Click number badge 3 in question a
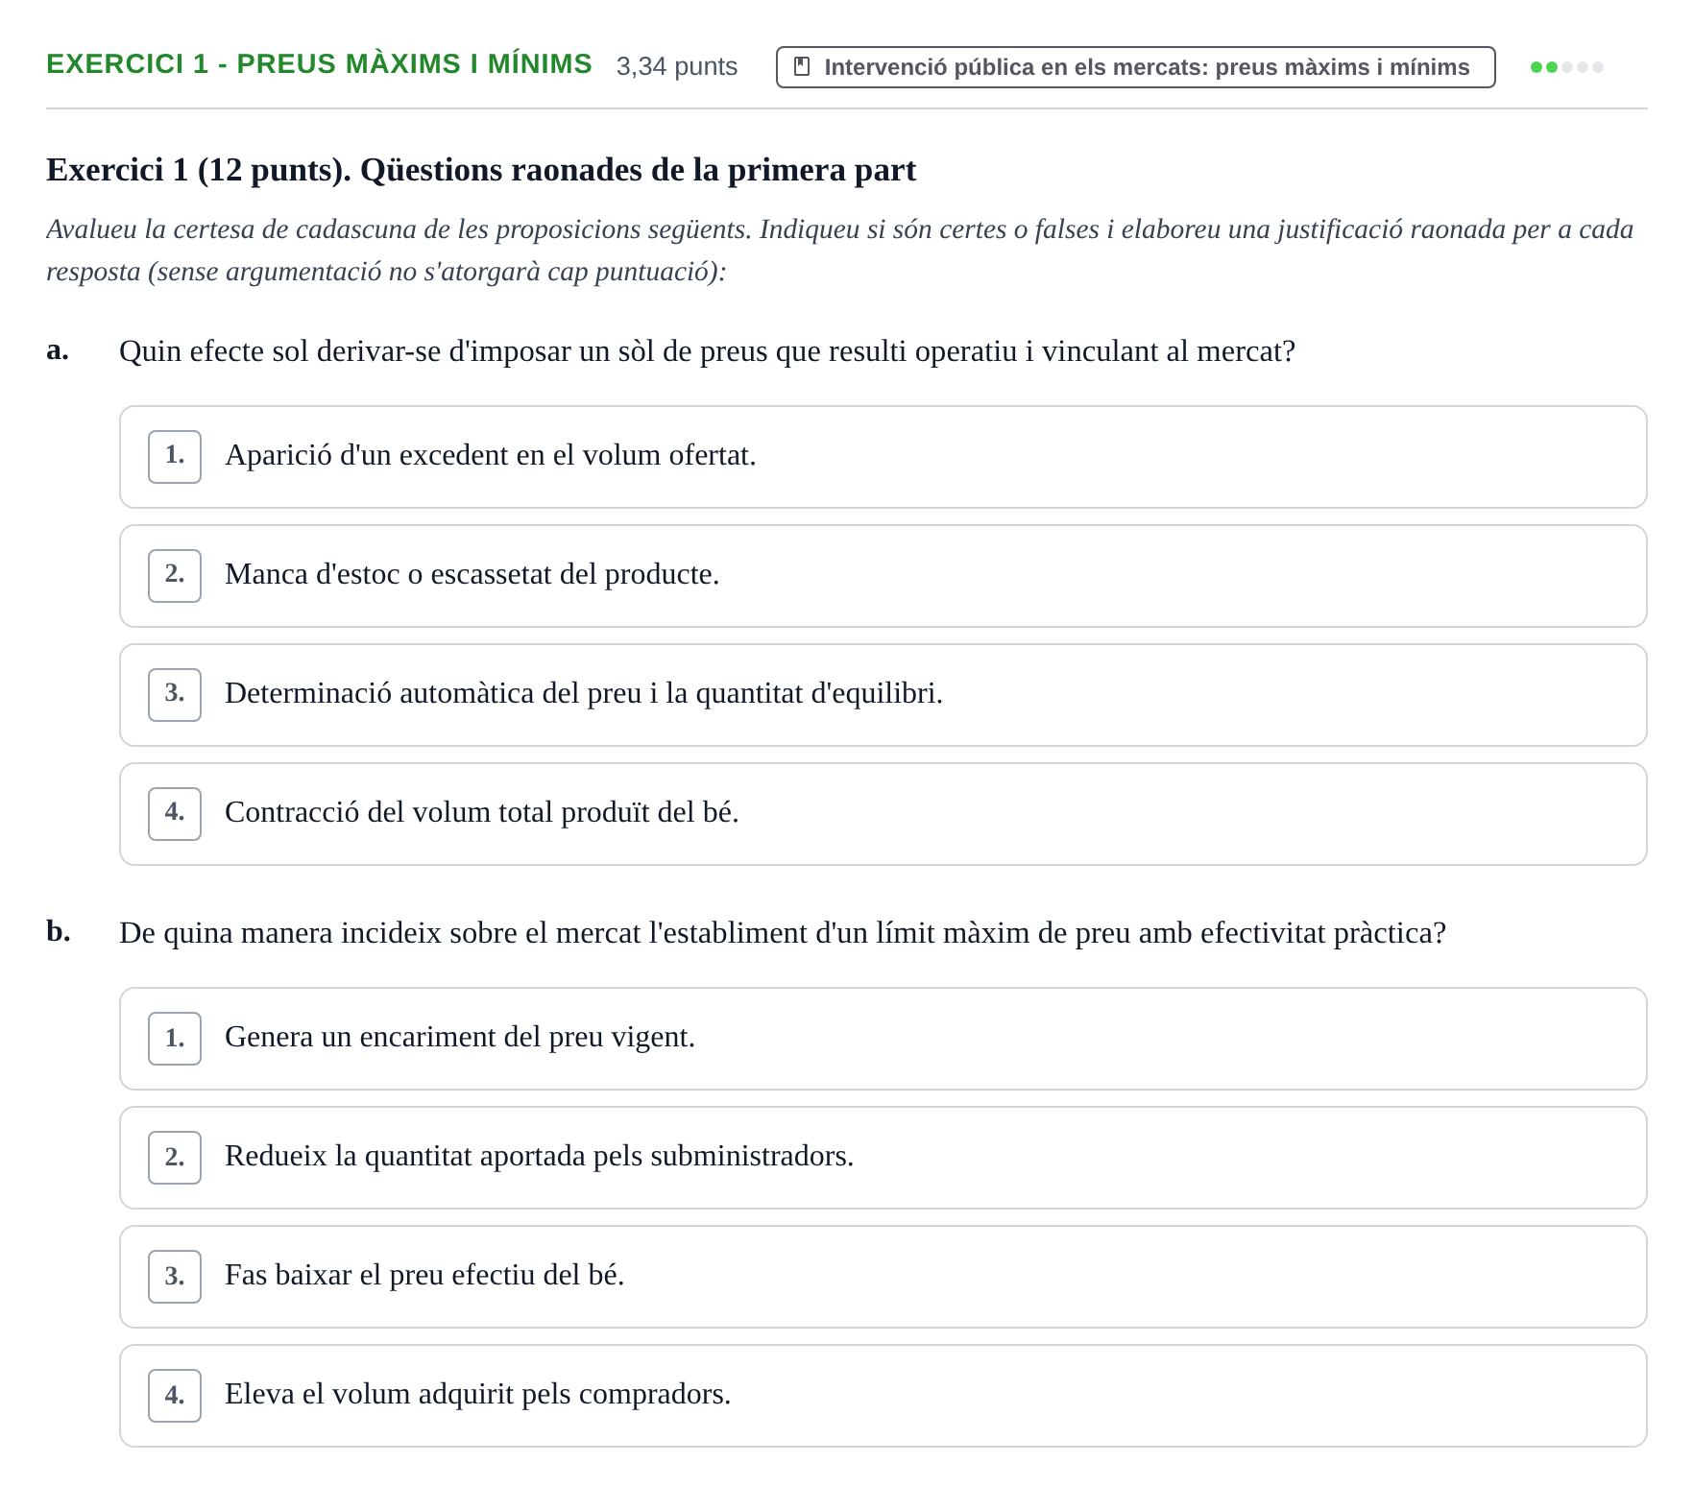This screenshot has height=1511, width=1694. 175,695
